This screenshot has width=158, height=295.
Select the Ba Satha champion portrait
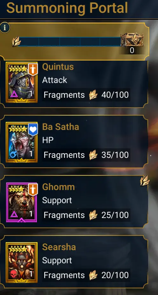coord(22,143)
